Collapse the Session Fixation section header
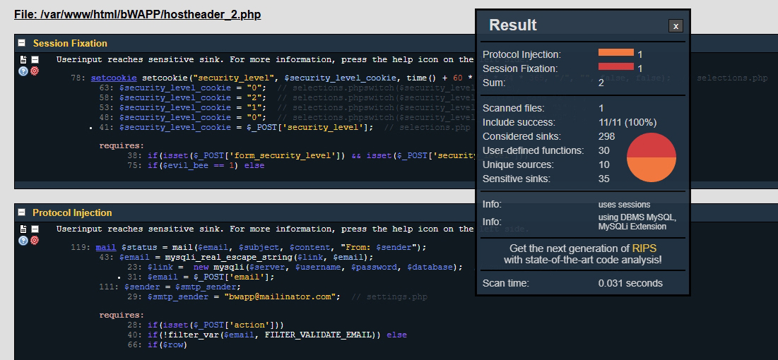The image size is (778, 360). (22, 43)
